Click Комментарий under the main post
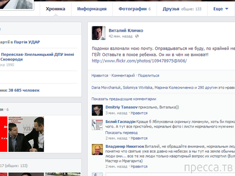This screenshot has width=235, height=176. pyautogui.click(x=123, y=76)
